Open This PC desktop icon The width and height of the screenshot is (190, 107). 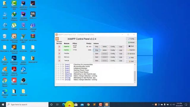[5, 15]
